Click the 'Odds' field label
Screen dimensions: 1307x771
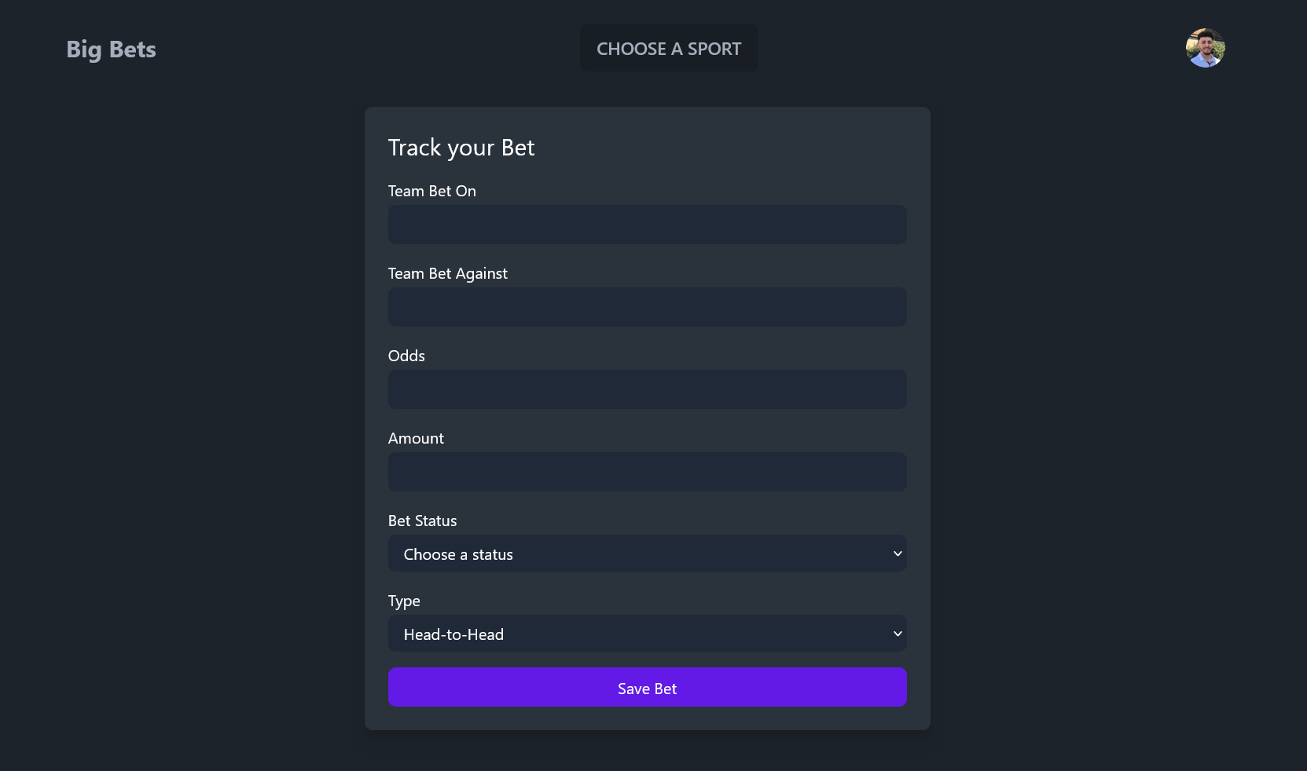406,356
